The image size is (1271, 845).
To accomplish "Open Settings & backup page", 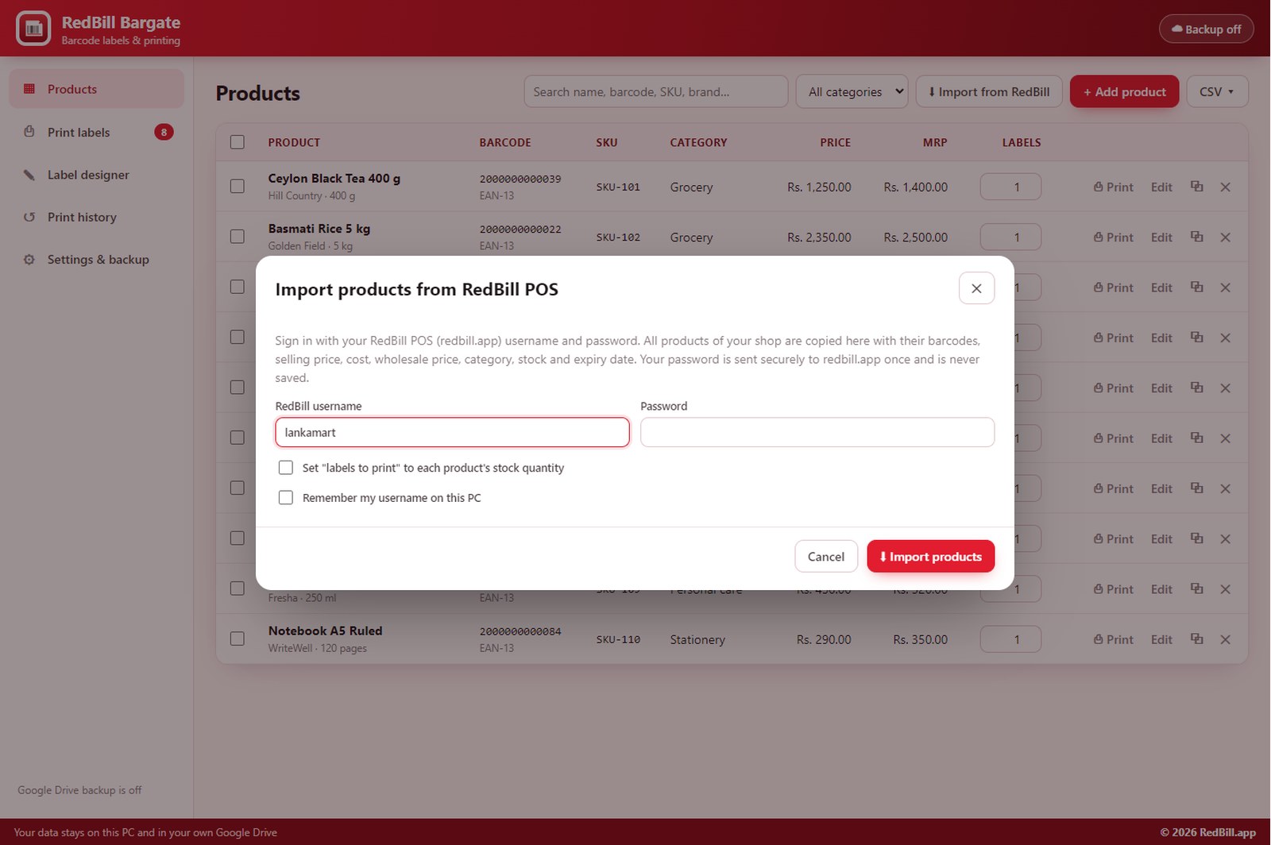I will [x=97, y=260].
